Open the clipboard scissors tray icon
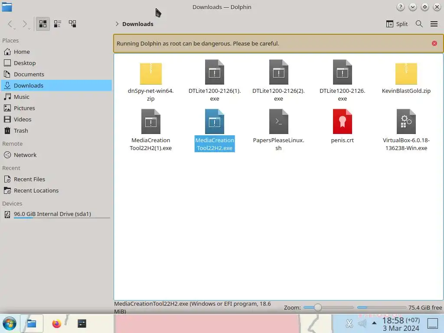This screenshot has width=444, height=333. click(349, 323)
